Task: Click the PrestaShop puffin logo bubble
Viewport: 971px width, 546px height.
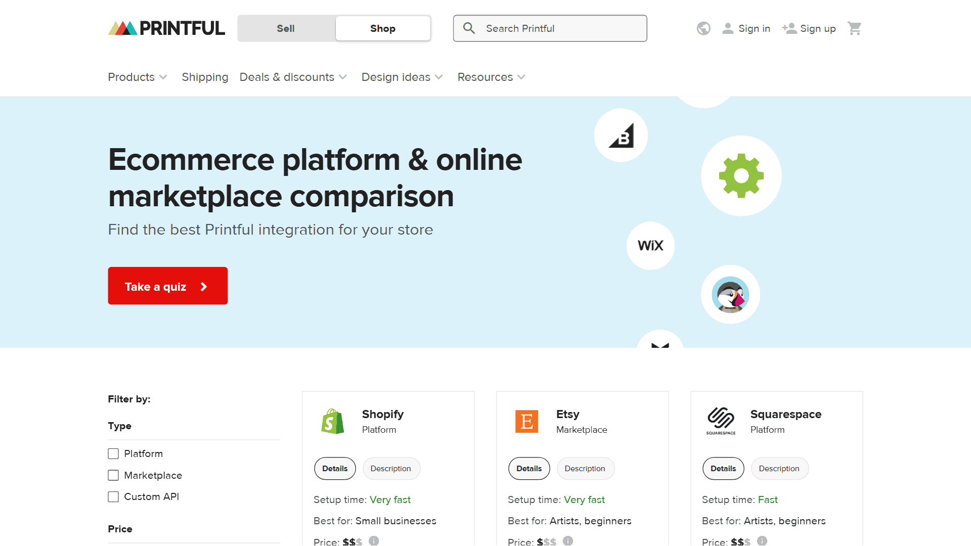Action: [730, 294]
